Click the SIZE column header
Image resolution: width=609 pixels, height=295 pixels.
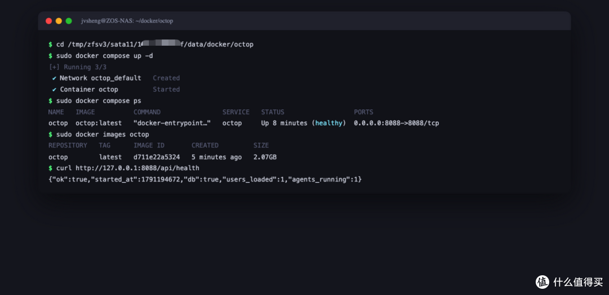tap(261, 146)
